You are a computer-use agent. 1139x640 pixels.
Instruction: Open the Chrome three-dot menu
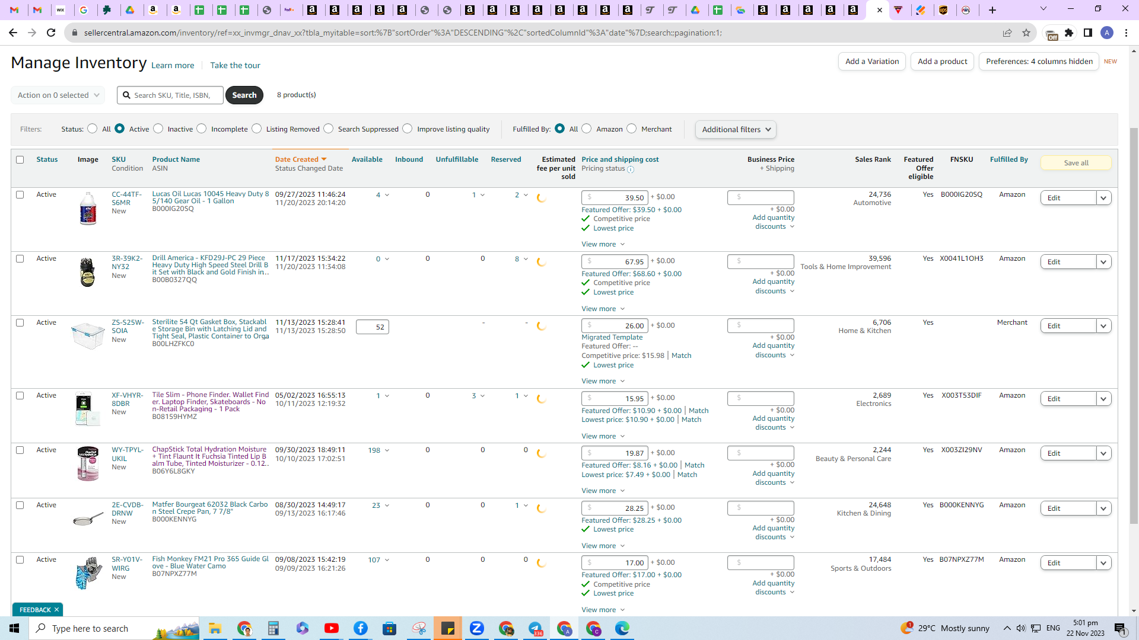pyautogui.click(x=1126, y=33)
